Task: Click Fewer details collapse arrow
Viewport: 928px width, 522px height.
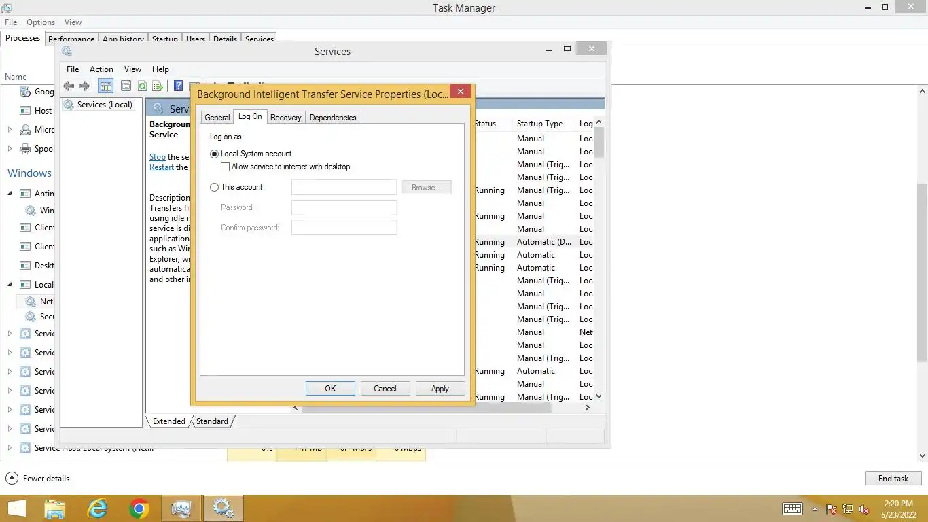Action: pyautogui.click(x=12, y=478)
